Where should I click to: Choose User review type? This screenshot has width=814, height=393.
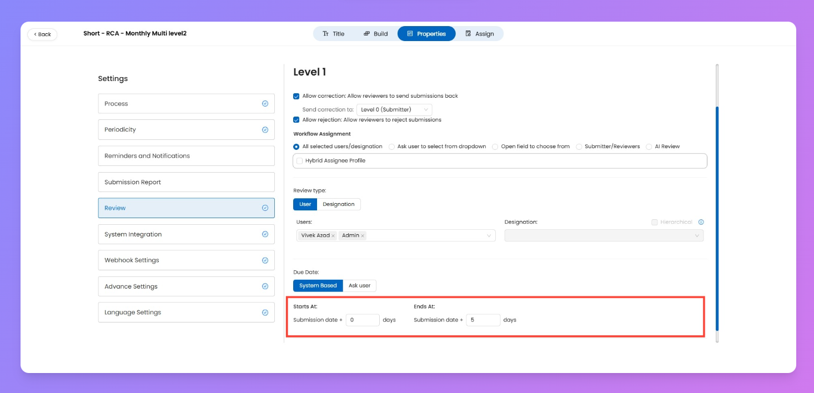tap(305, 204)
